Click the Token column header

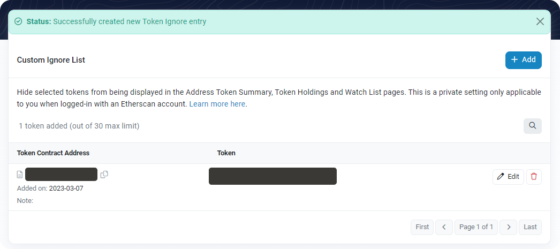226,153
